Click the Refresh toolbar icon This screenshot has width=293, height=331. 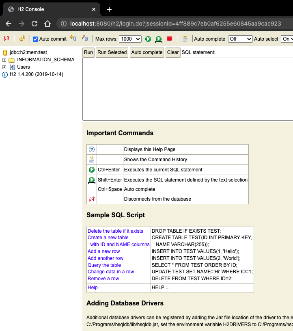(x=22, y=39)
